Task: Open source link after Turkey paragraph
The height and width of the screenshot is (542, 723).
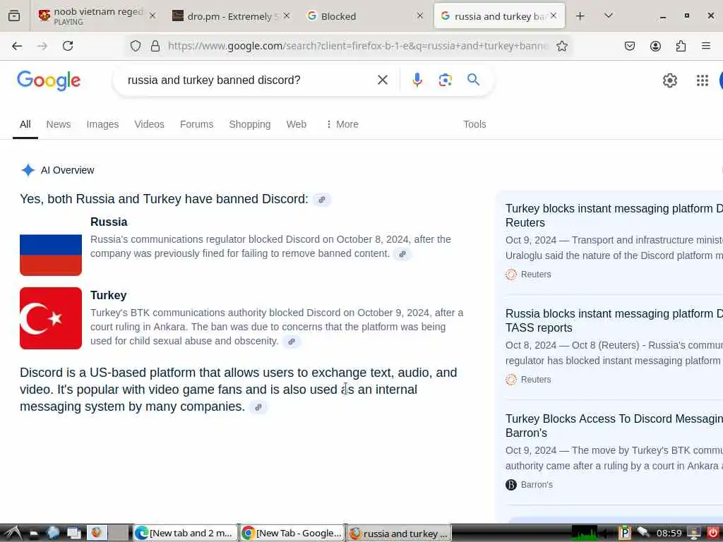Action: (291, 342)
